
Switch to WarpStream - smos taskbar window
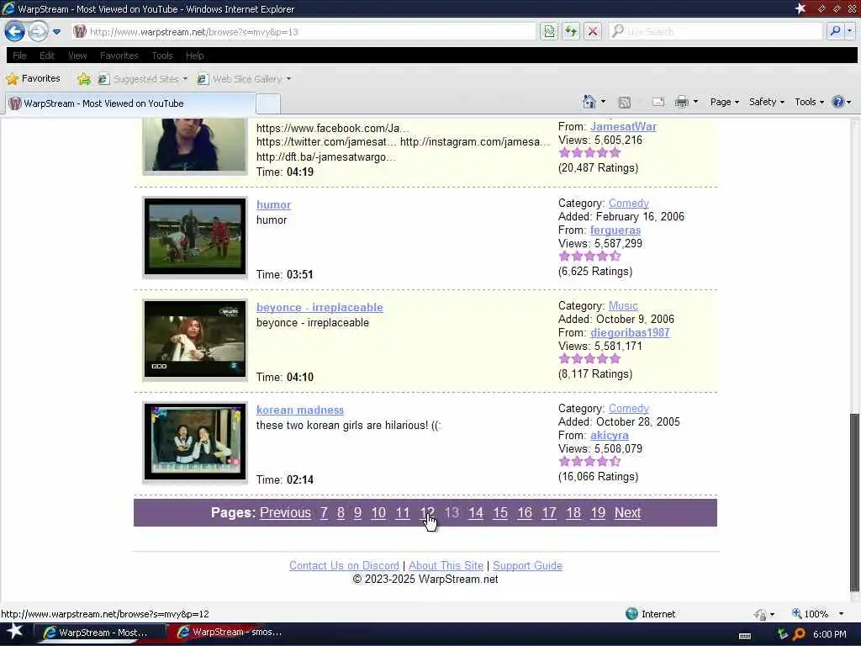(230, 633)
